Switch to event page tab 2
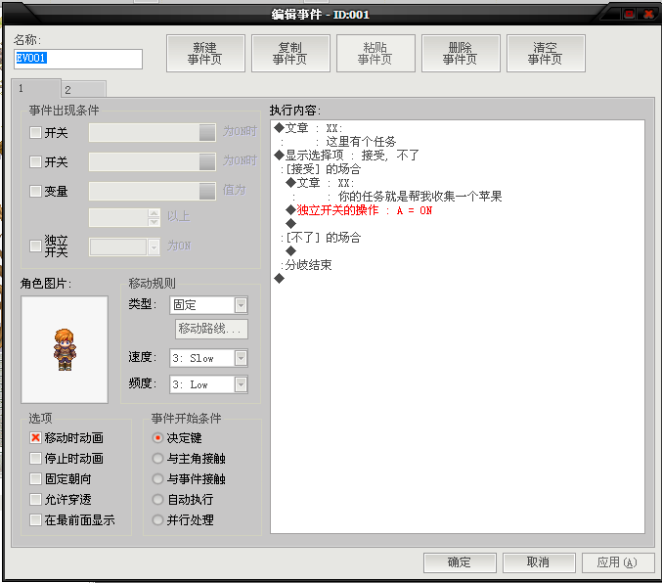 click(83, 90)
